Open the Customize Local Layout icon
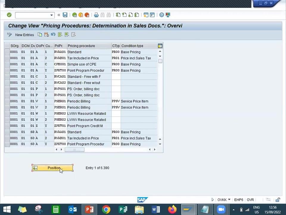 [168, 15]
